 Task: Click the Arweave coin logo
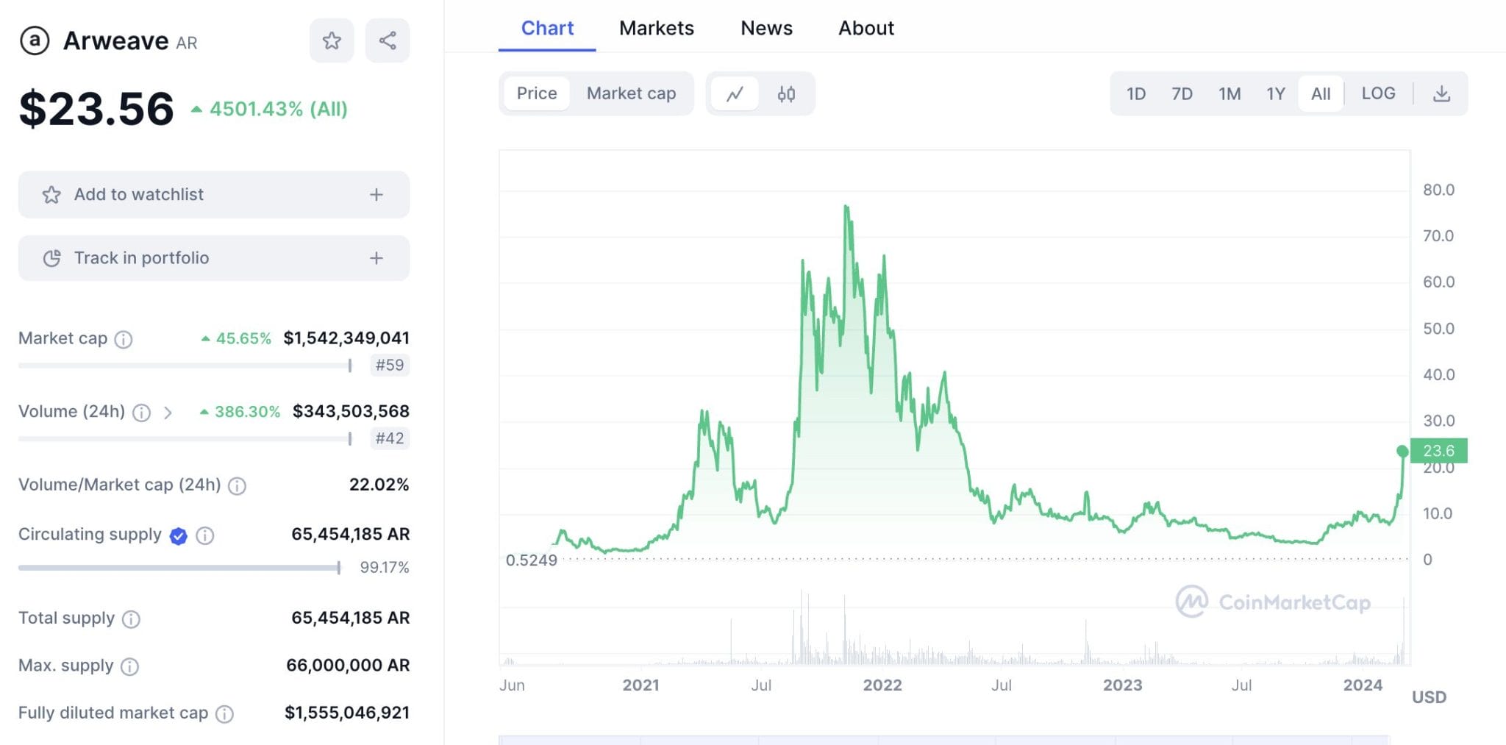[x=35, y=40]
